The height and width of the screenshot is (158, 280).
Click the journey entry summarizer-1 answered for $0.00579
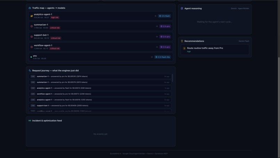tap(100, 82)
